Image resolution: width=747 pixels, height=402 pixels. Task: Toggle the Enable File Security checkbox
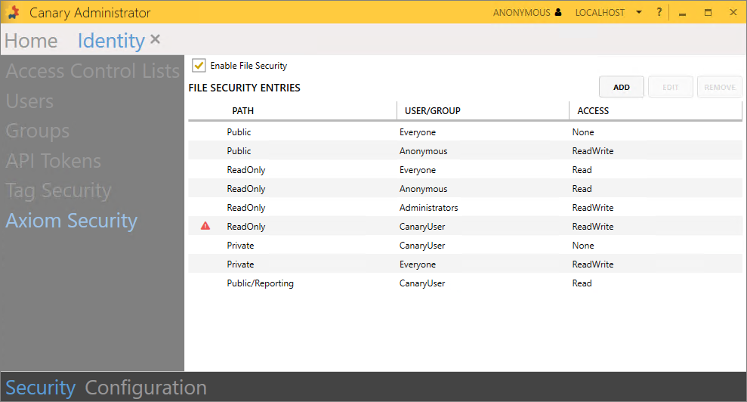coord(199,66)
